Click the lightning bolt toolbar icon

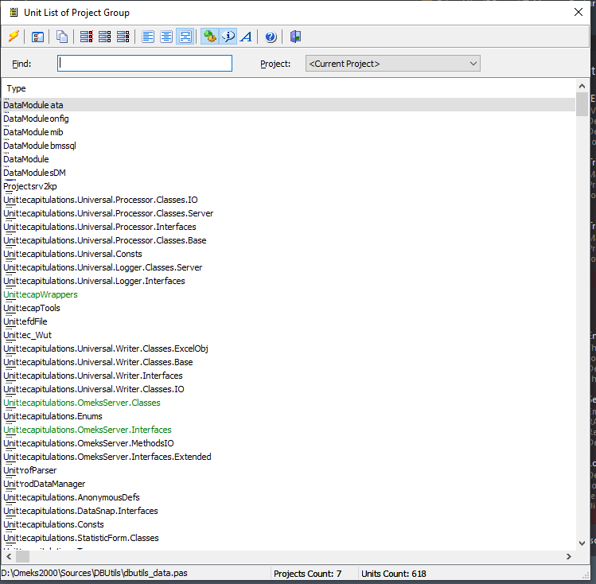14,37
